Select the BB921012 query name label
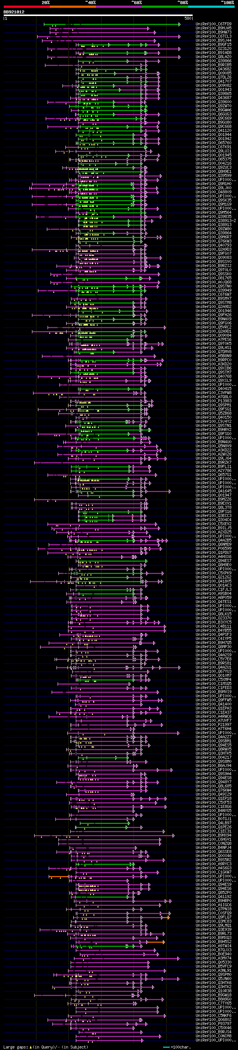The image size is (238, 1050). (x=14, y=12)
